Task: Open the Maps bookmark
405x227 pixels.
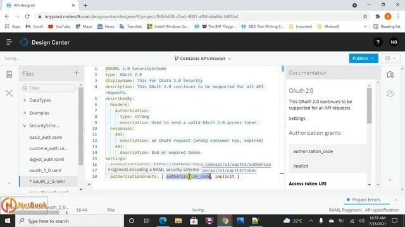Action: tap(84, 26)
